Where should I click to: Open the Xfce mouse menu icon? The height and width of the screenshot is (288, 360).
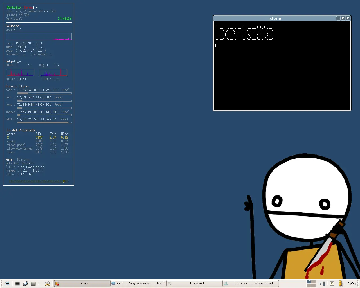click(7, 283)
